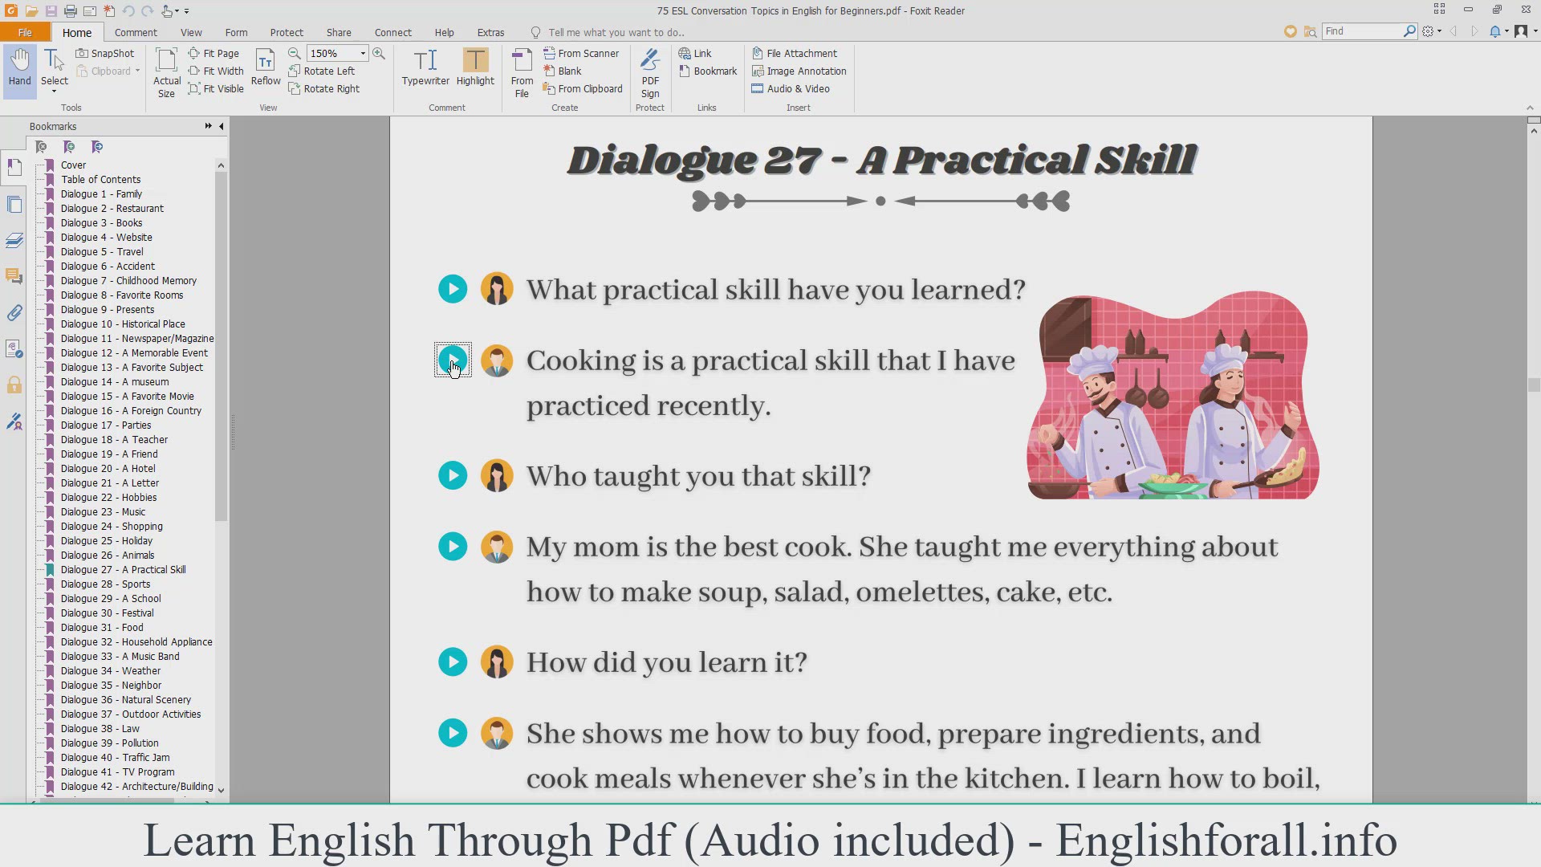The height and width of the screenshot is (867, 1541).
Task: Collapse the Bookmarks panel
Action: pos(222,126)
